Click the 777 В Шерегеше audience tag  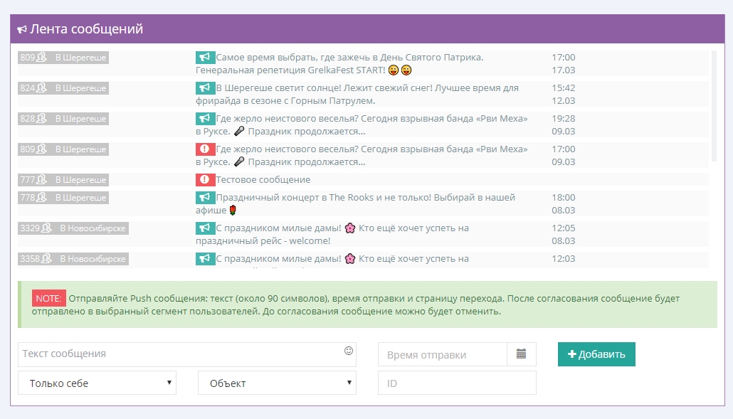point(63,180)
